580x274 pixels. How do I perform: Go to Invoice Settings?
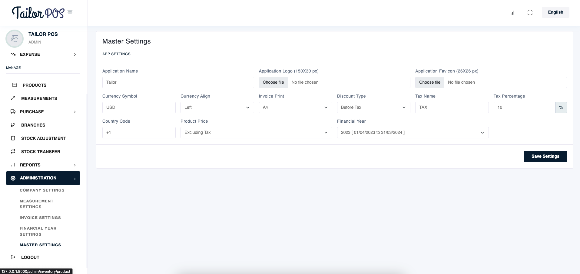click(40, 218)
